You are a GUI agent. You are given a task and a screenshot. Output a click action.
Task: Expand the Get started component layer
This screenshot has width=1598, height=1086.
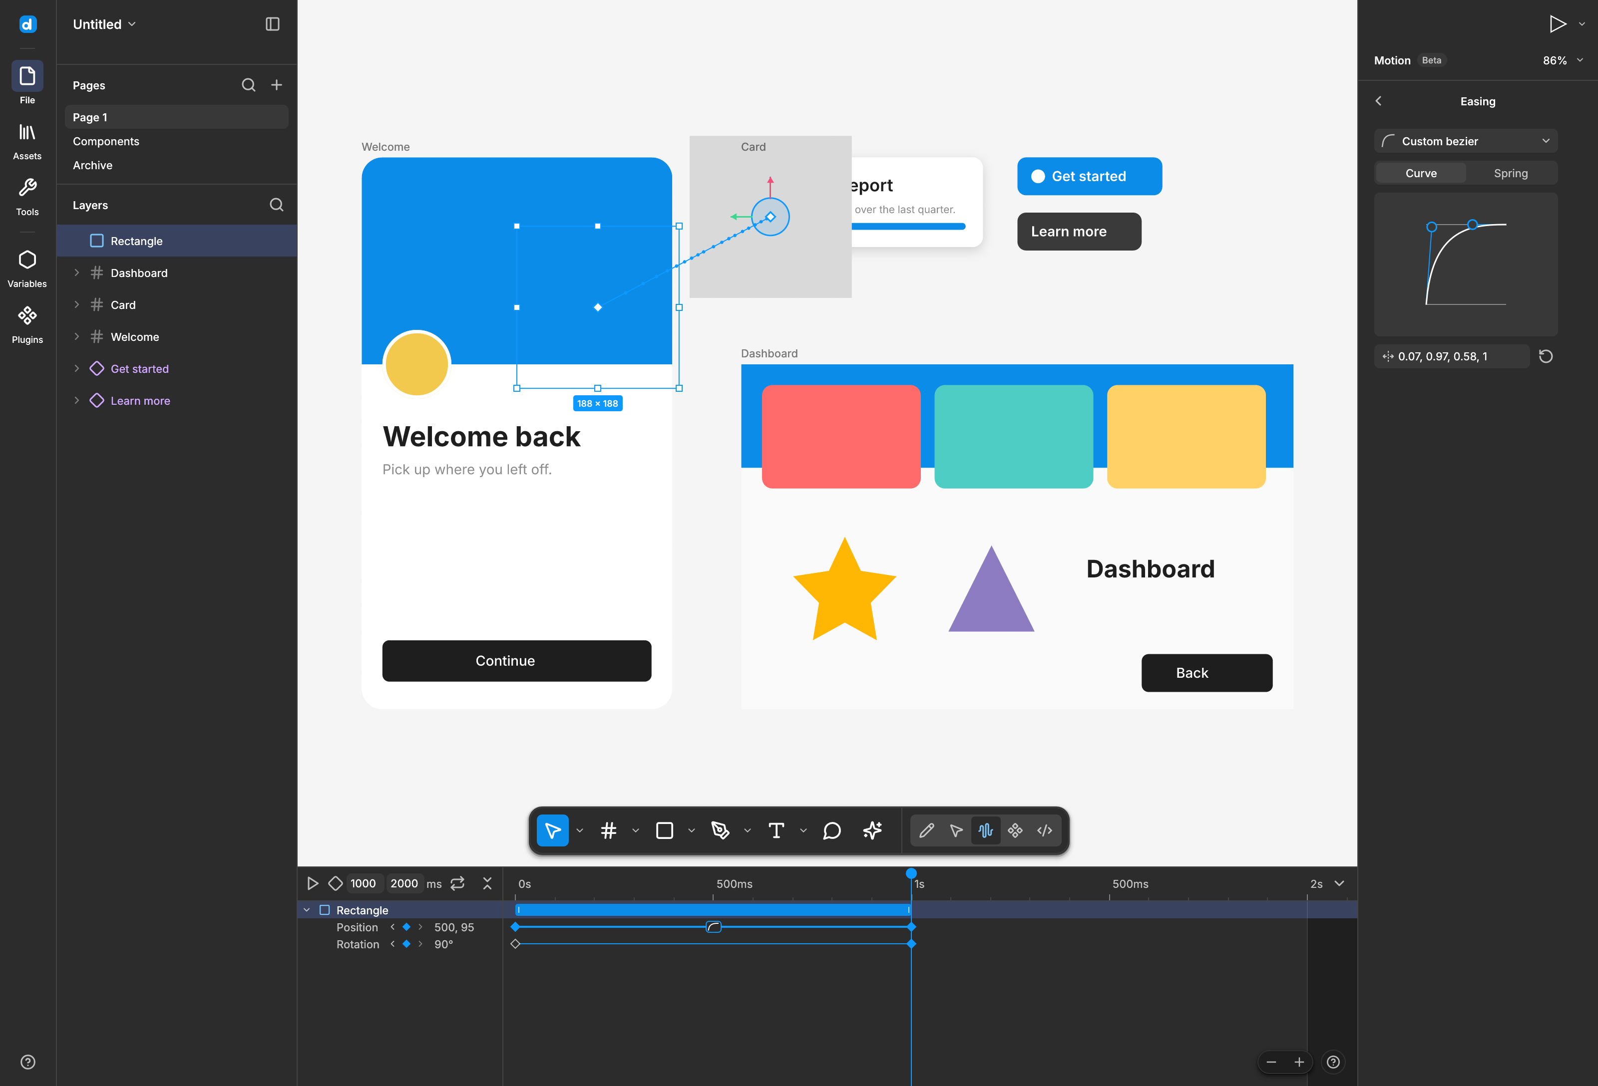[76, 368]
